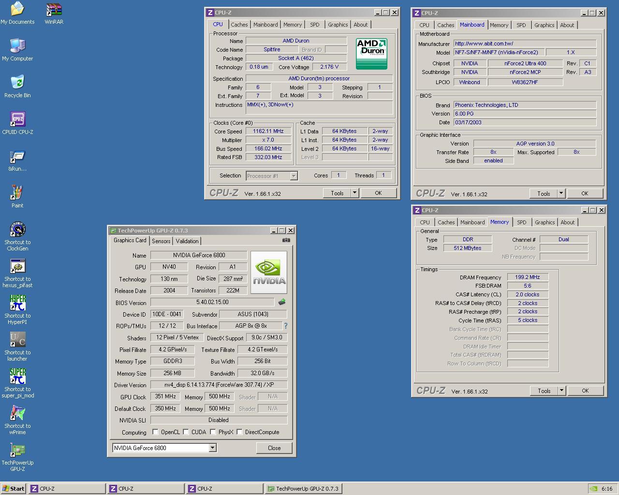The height and width of the screenshot is (495, 619).
Task: Open the Windows Start menu
Action: (14, 489)
